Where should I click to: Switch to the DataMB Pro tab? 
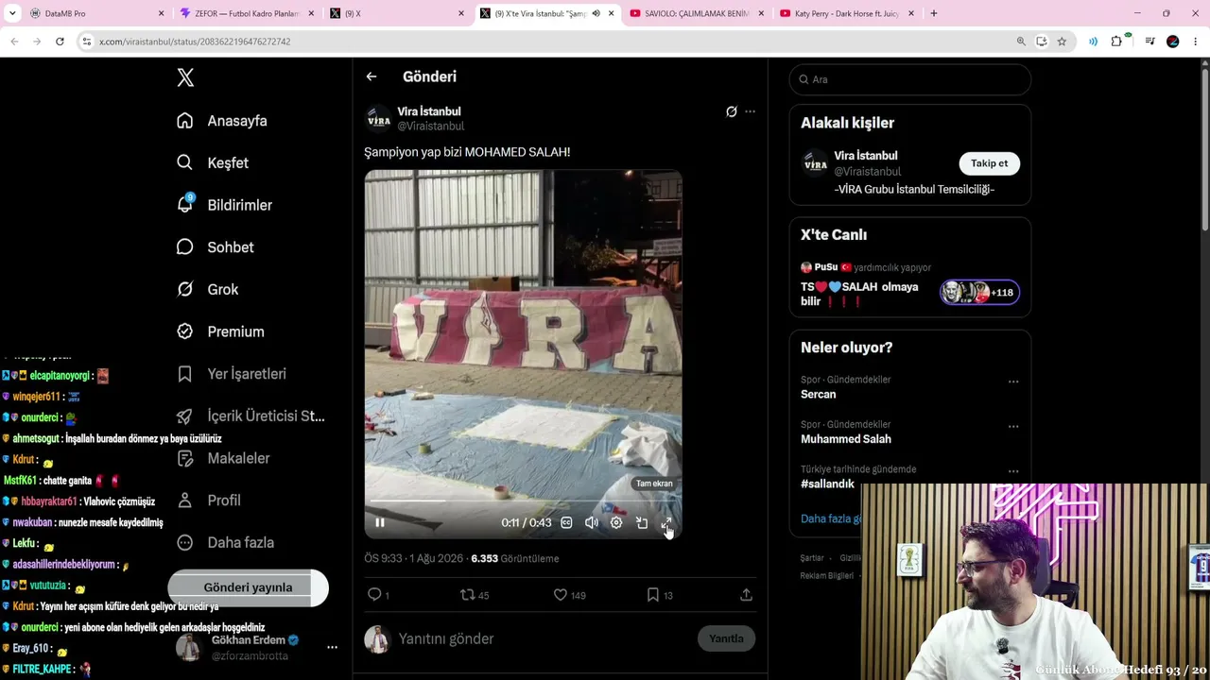pyautogui.click(x=95, y=13)
